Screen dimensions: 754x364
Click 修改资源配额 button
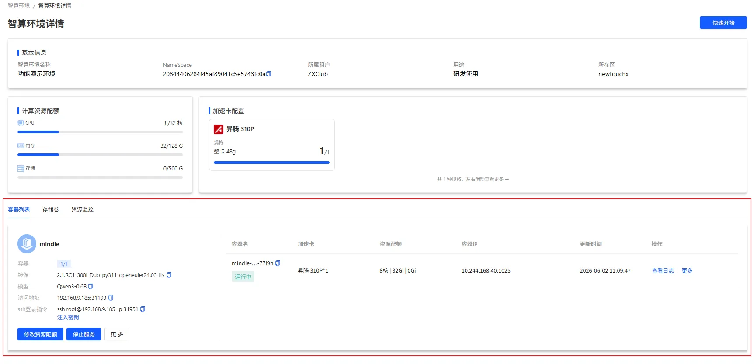(x=40, y=334)
